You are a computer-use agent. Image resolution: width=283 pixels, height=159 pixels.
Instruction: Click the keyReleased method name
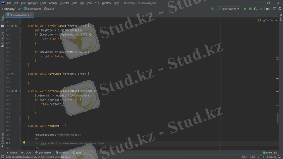(x=57, y=26)
